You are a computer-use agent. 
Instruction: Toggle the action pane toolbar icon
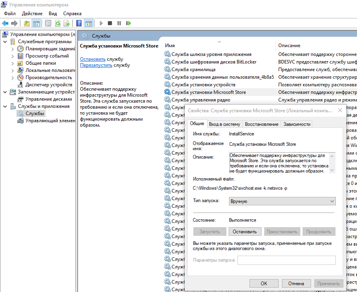pos(89,23)
